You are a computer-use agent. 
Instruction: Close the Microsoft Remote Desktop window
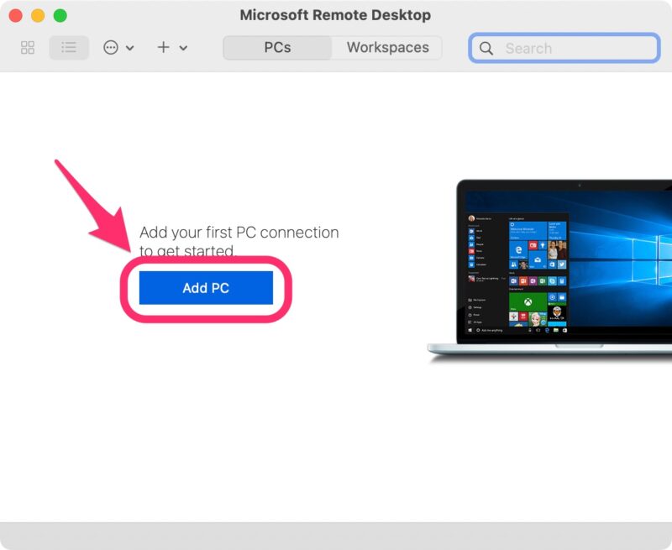(x=15, y=15)
